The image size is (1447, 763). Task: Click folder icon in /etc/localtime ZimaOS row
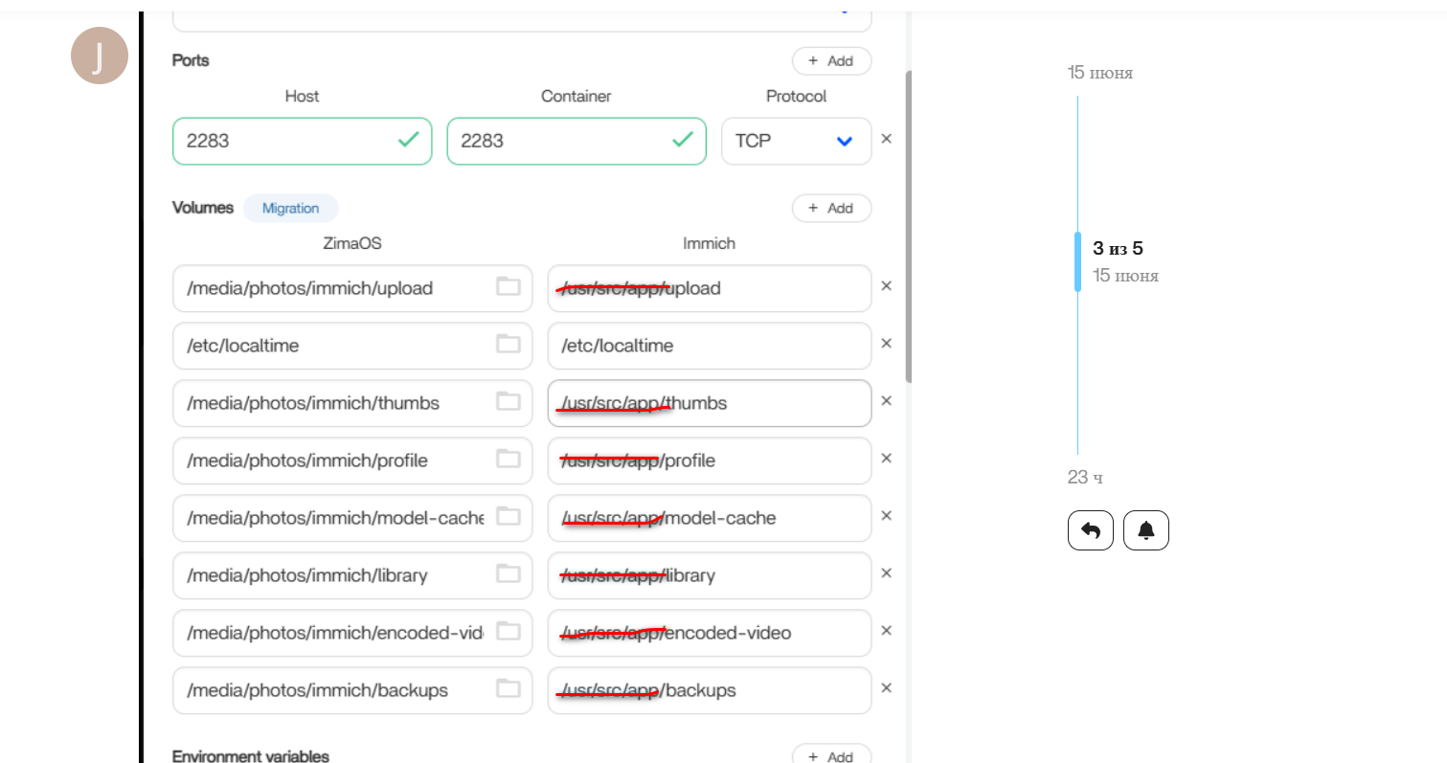pyautogui.click(x=508, y=344)
